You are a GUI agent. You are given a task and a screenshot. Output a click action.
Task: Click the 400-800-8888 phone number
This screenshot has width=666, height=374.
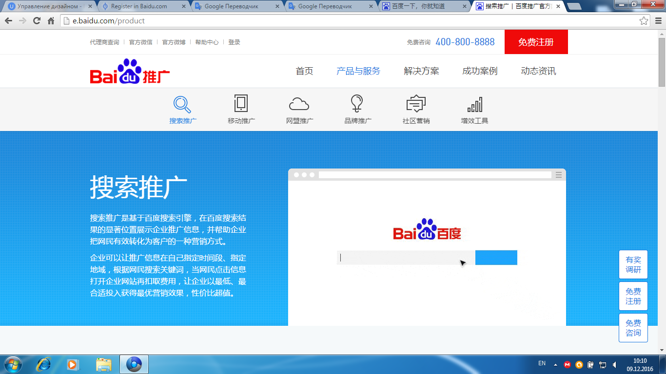tap(465, 42)
